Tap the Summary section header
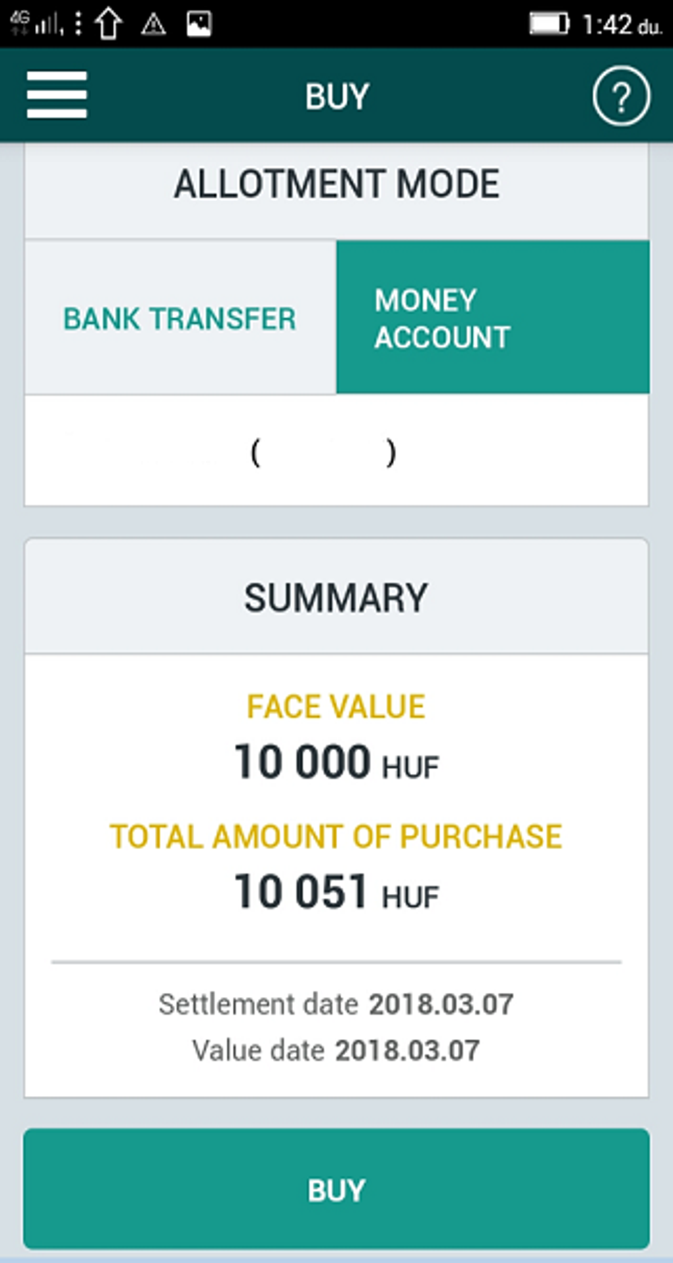The height and width of the screenshot is (1263, 673). [336, 598]
